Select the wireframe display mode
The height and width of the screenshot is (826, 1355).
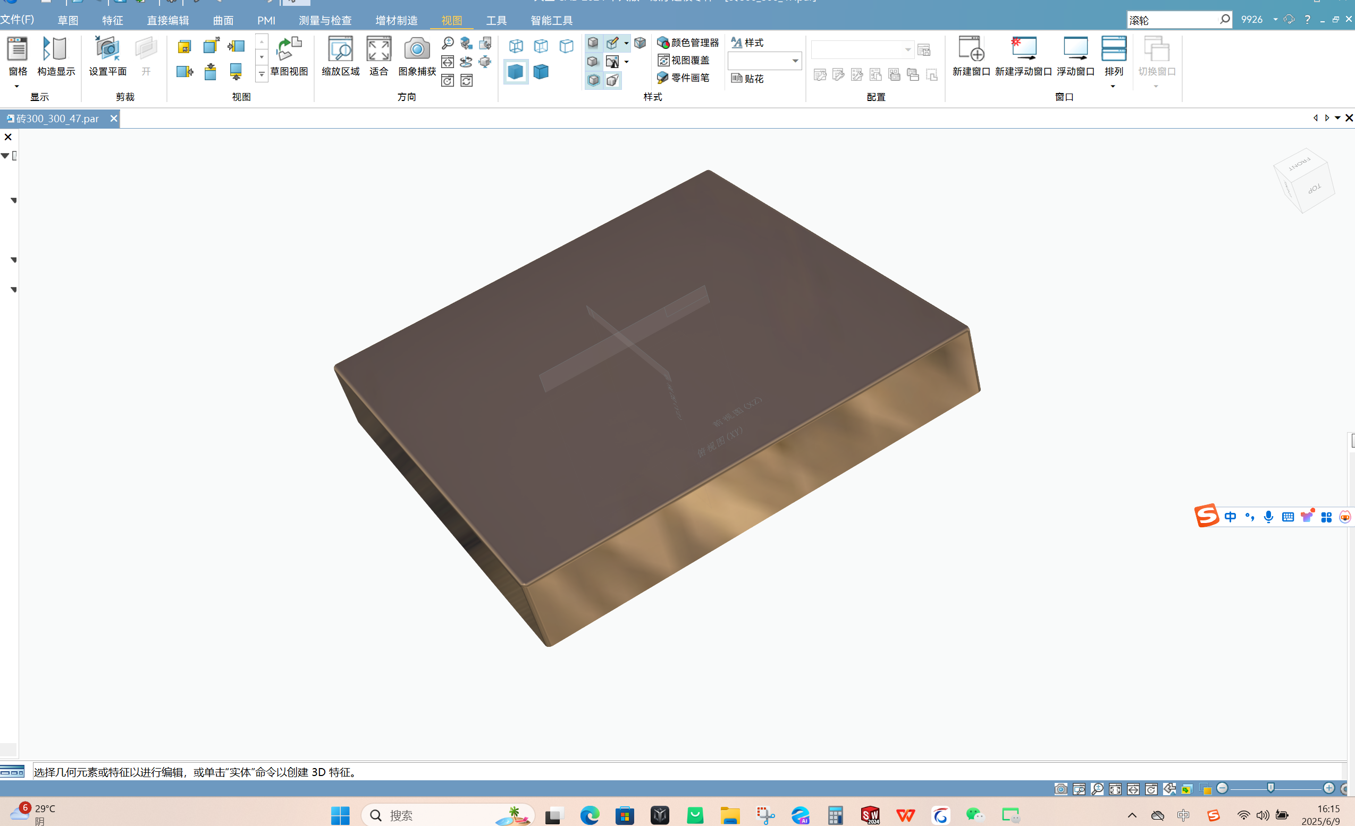(516, 46)
